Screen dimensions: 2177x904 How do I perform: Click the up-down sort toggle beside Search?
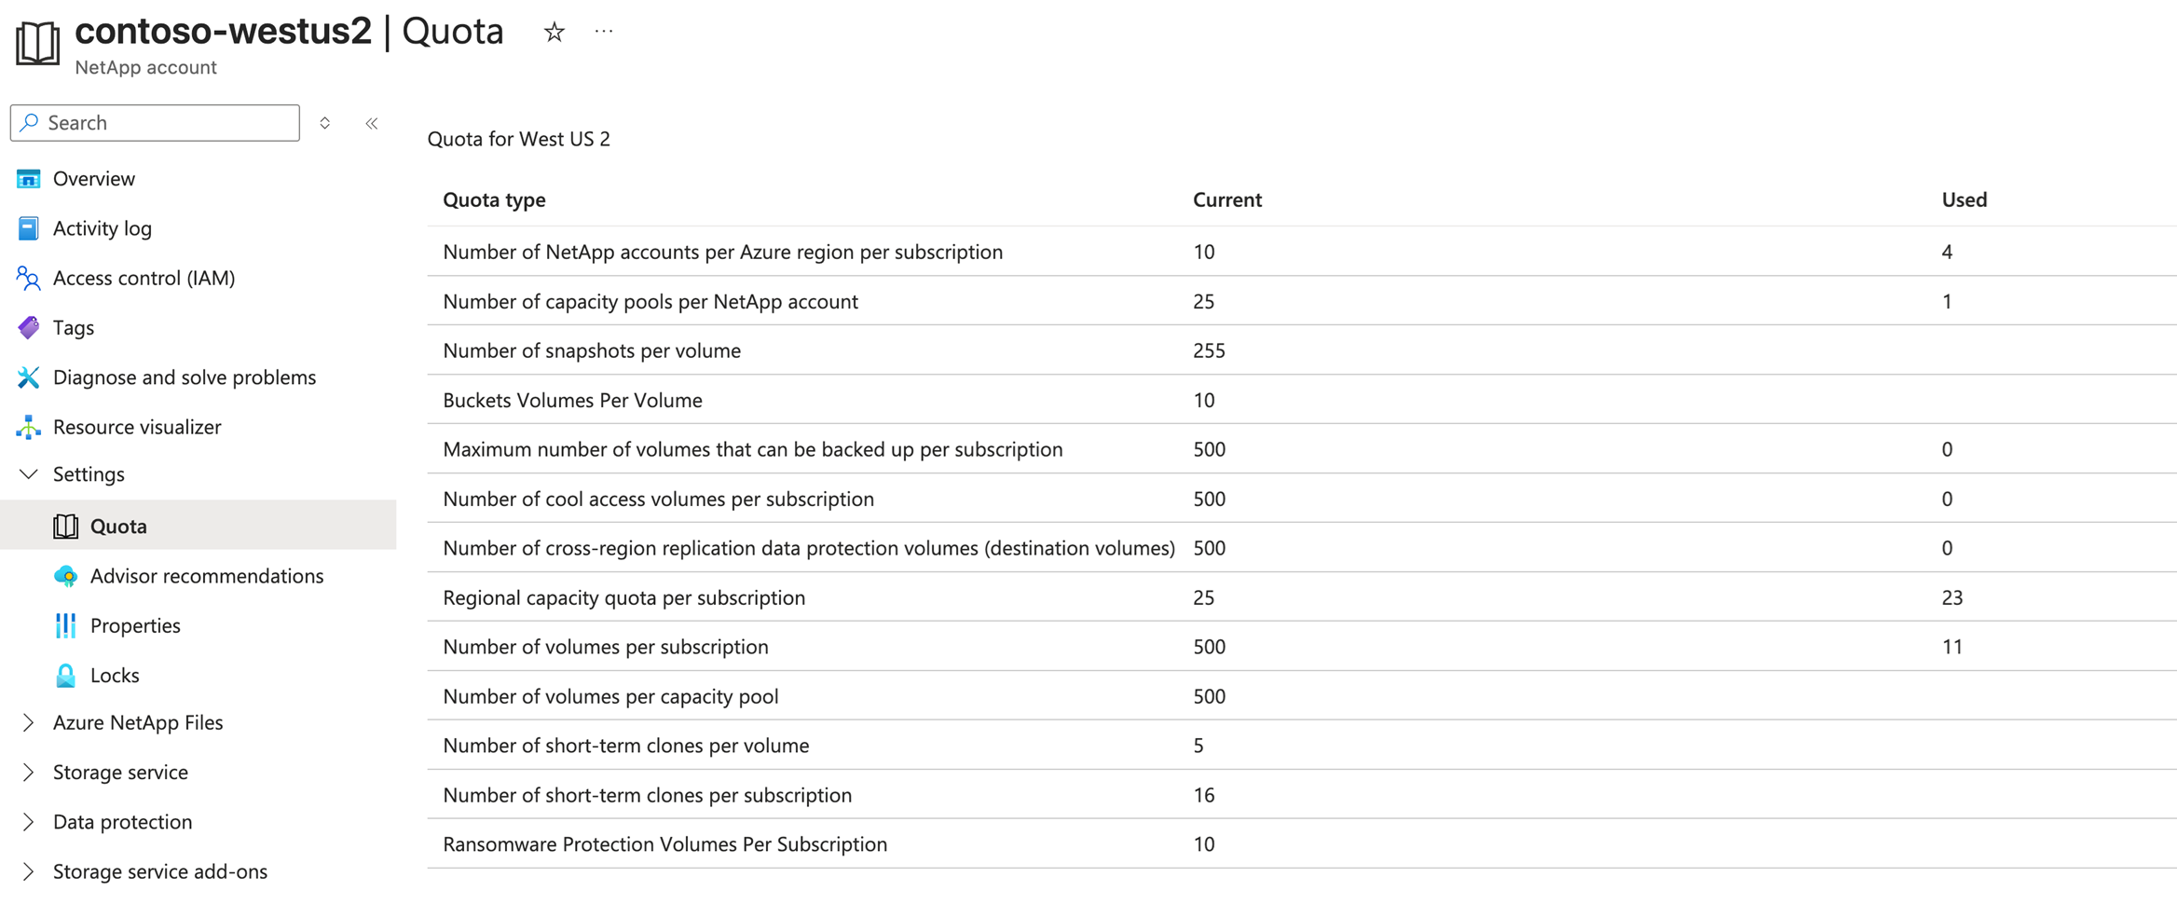pyautogui.click(x=325, y=123)
